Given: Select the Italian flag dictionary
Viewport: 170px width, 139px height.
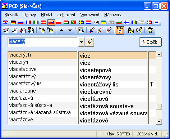Looking at the screenshot, I should click(36, 22).
